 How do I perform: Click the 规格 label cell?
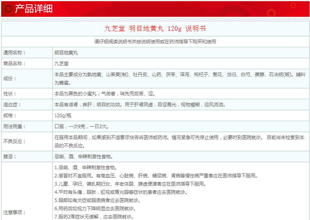(x=27, y=115)
